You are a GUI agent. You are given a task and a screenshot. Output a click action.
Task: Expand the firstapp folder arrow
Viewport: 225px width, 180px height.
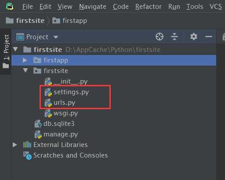25,60
